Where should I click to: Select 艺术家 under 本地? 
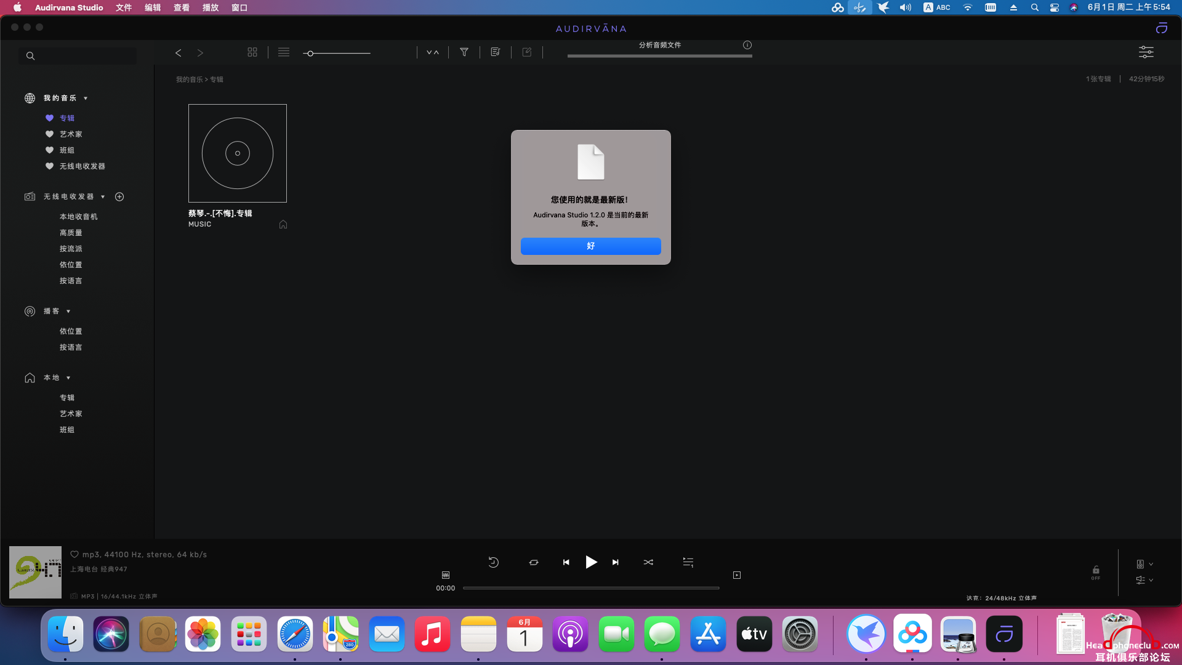click(71, 414)
